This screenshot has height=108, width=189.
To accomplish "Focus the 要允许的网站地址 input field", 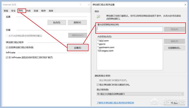I will 130,29.
